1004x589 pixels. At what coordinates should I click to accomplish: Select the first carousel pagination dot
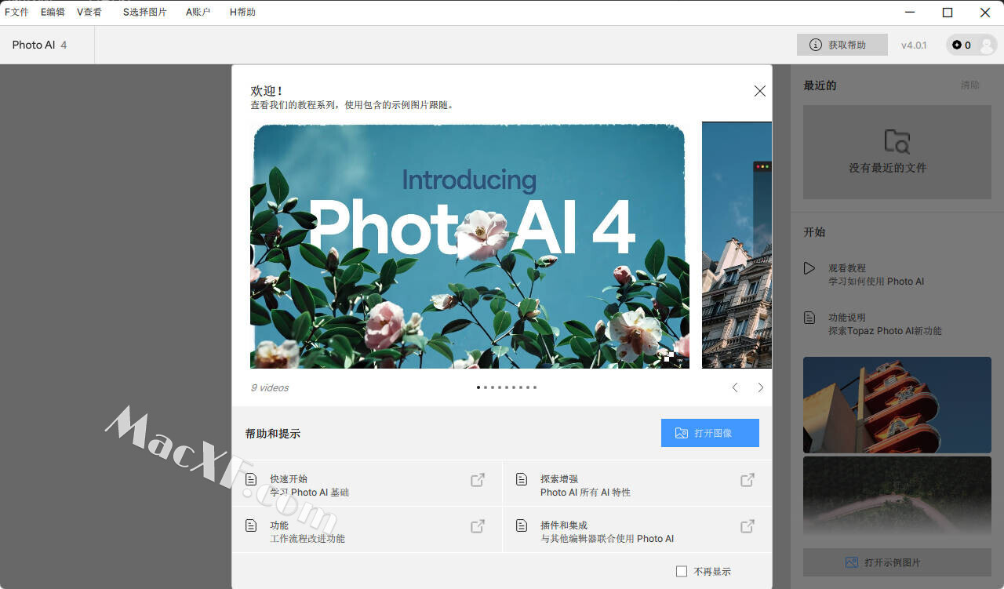pos(478,387)
